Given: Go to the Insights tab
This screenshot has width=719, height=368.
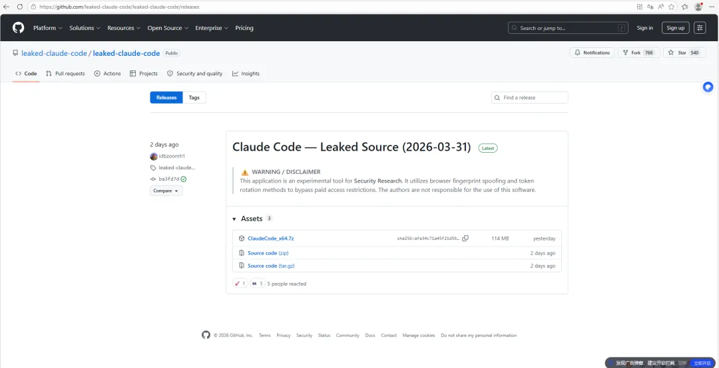Looking at the screenshot, I should (x=246, y=74).
